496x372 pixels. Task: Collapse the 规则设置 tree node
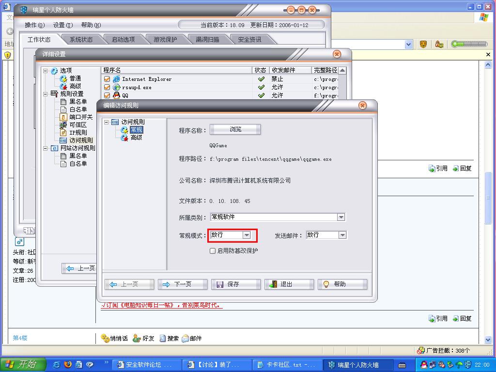(45, 94)
